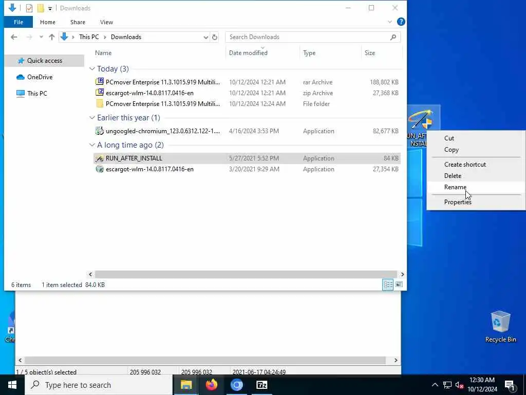Image resolution: width=526 pixels, height=395 pixels.
Task: Switch to details view layout
Action: click(x=388, y=285)
